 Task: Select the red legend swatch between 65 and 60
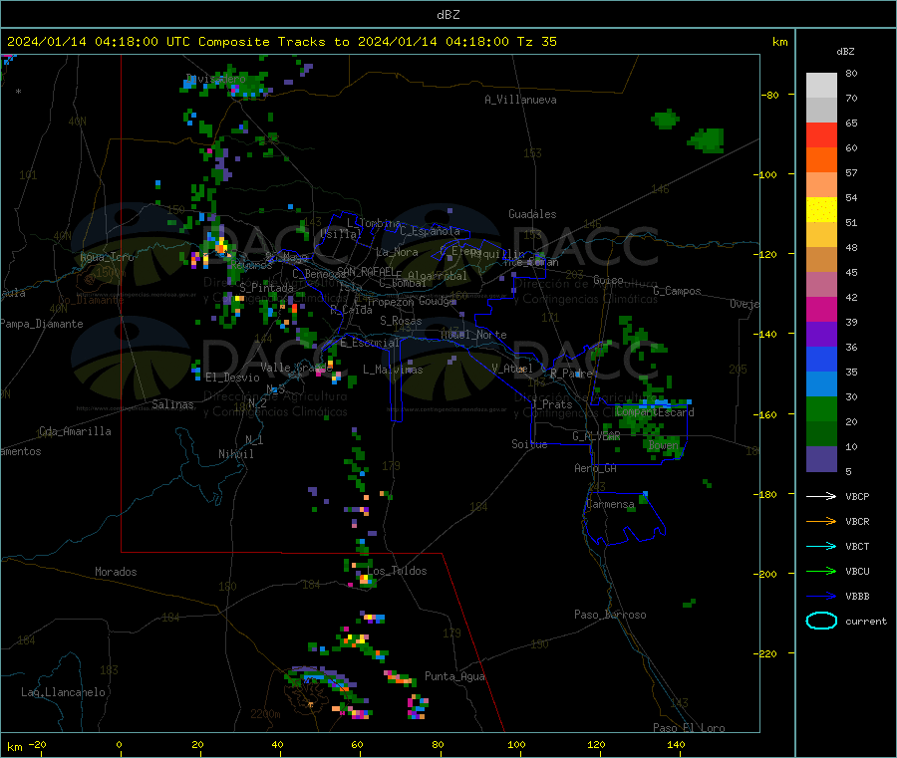point(821,134)
